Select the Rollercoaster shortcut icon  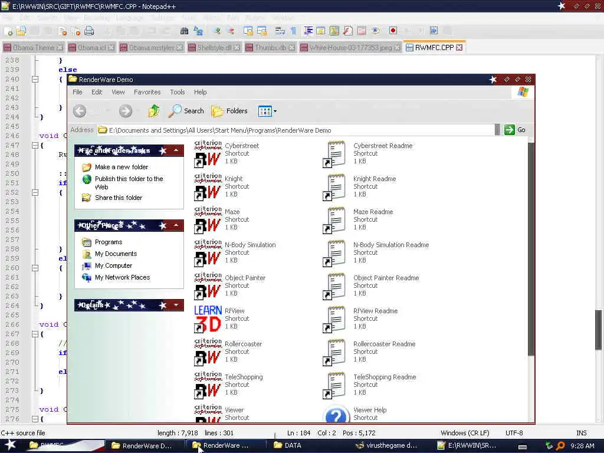click(208, 352)
